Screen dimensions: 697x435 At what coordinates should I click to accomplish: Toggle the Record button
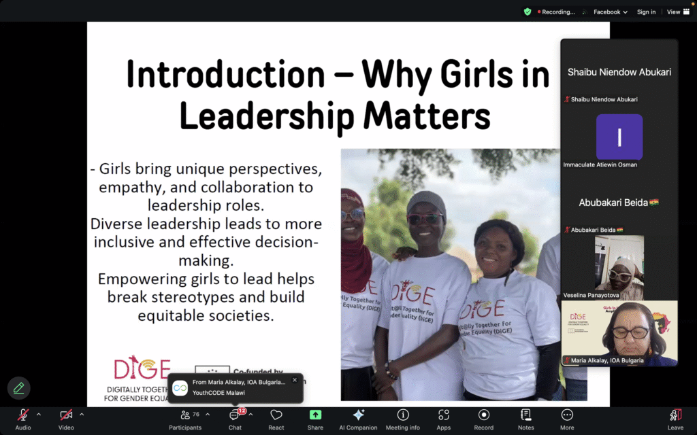[x=484, y=415]
